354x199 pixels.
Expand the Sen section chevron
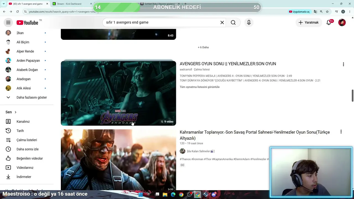(x=15, y=112)
